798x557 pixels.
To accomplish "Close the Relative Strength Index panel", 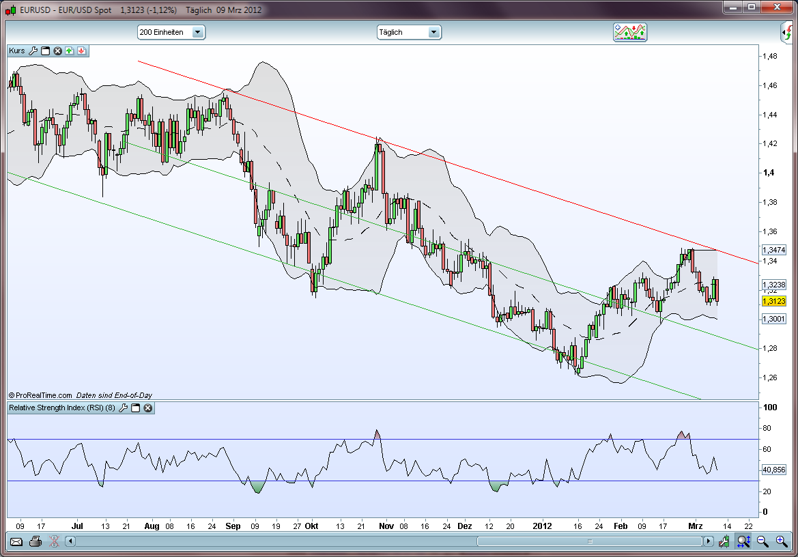I will click(x=147, y=408).
